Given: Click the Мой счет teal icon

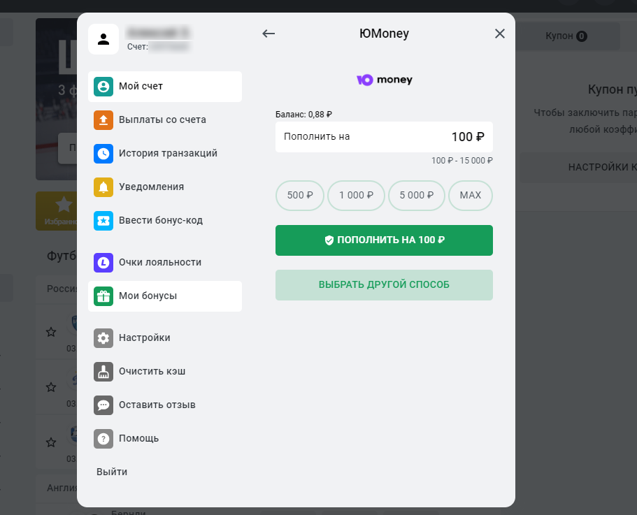Looking at the screenshot, I should click(103, 87).
